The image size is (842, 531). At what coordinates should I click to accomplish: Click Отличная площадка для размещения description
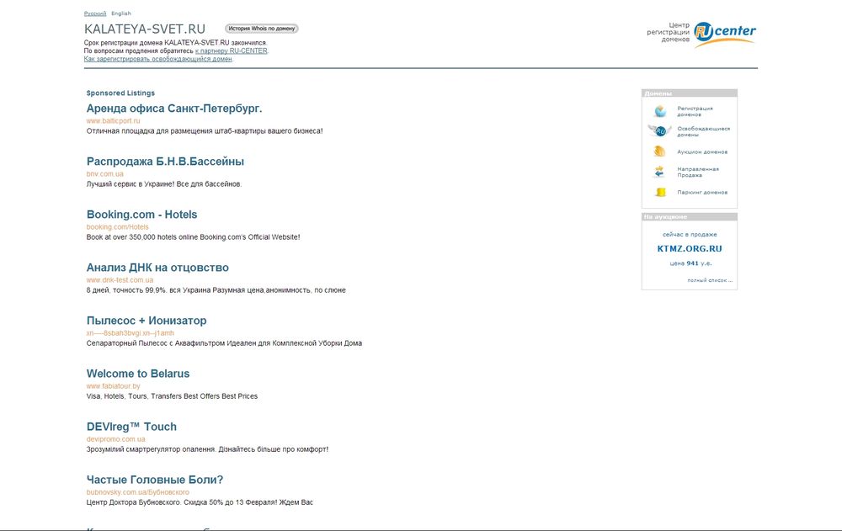point(205,131)
